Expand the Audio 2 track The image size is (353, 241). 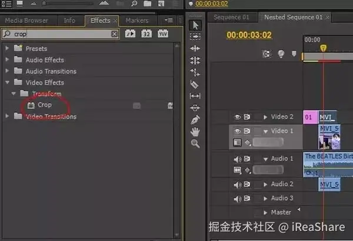click(x=265, y=184)
